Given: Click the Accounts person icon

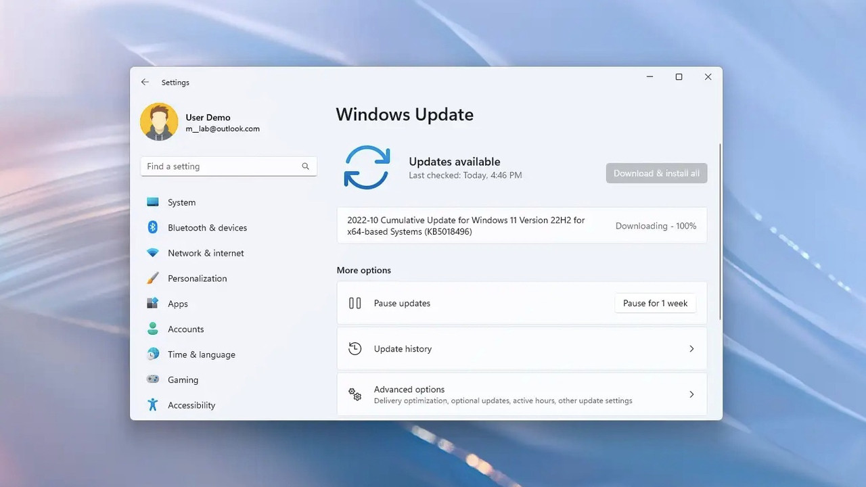Looking at the screenshot, I should tap(152, 329).
